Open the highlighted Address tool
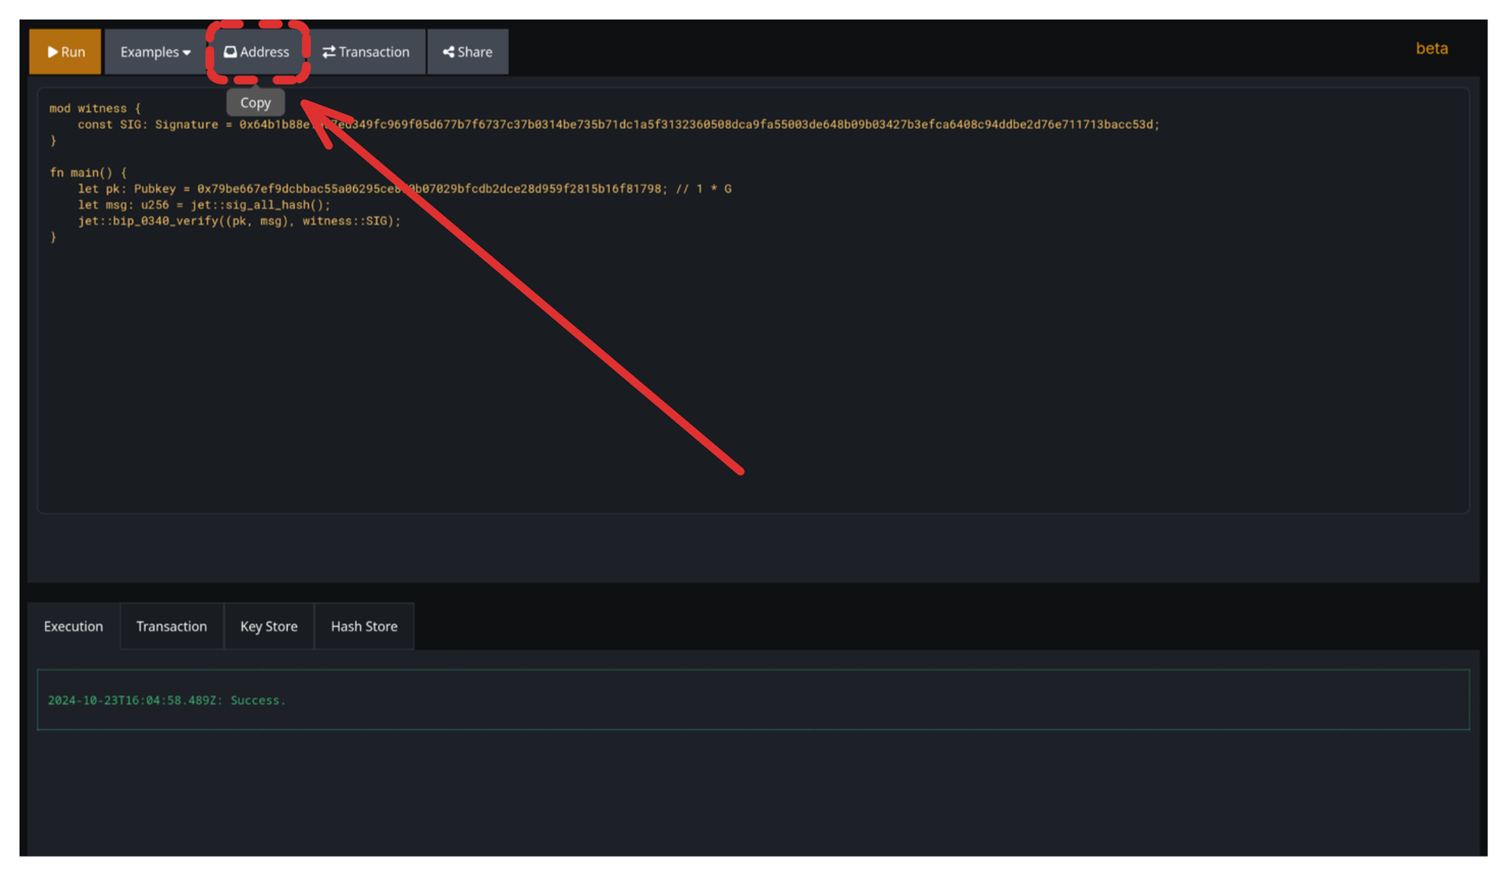1507x876 pixels. (x=257, y=52)
